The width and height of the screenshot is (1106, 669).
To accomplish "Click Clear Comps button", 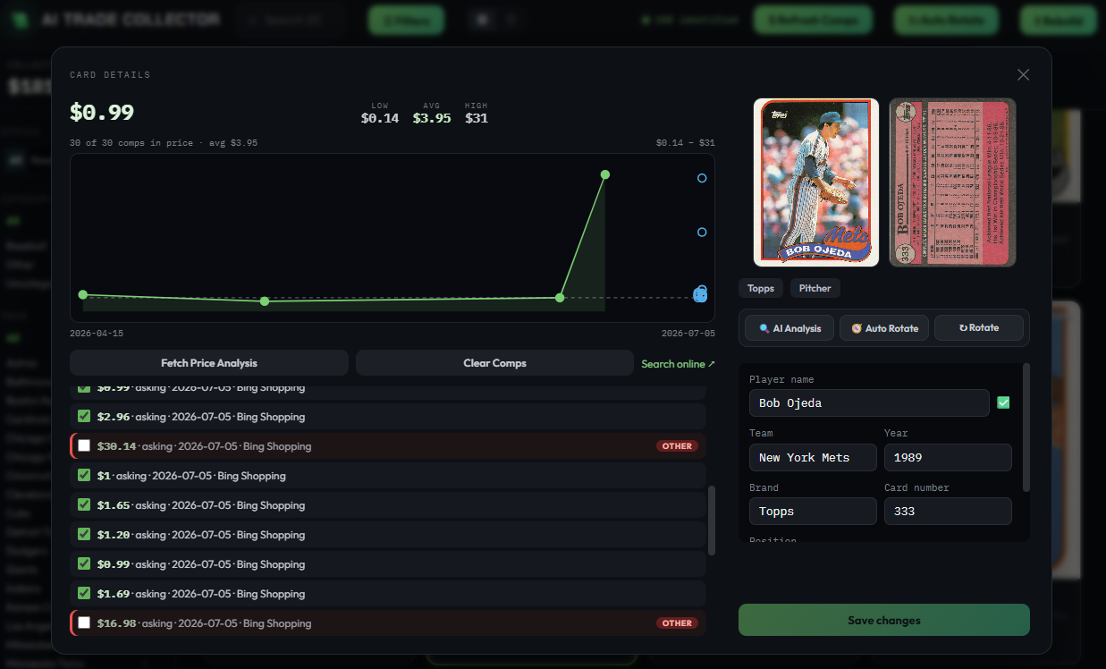I will pos(494,363).
